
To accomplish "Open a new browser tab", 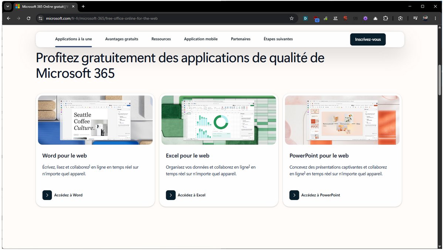I will pos(83,6).
